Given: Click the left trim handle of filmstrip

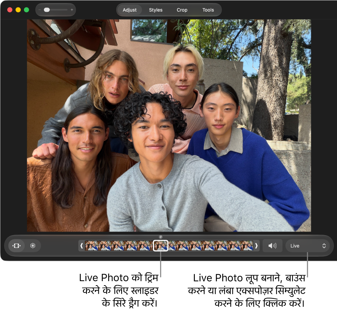Looking at the screenshot, I should [x=81, y=246].
